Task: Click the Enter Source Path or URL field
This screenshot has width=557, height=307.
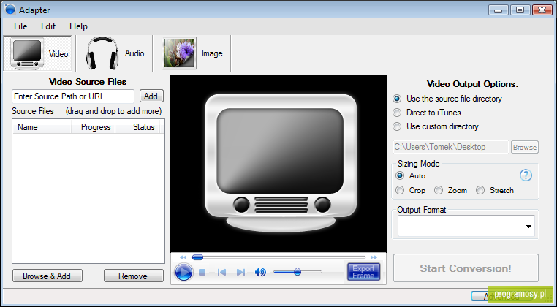Action: 73,96
